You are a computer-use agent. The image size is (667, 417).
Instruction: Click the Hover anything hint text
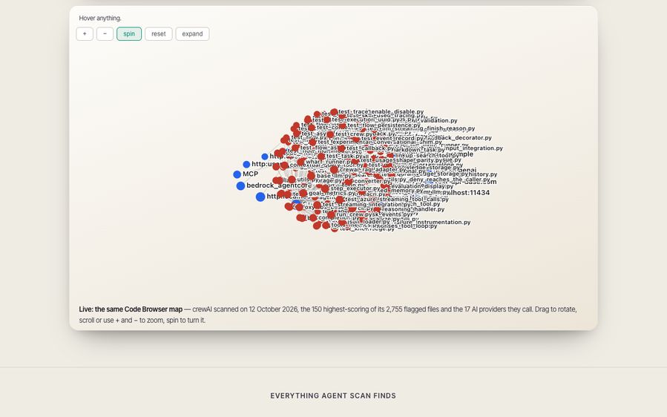point(100,18)
